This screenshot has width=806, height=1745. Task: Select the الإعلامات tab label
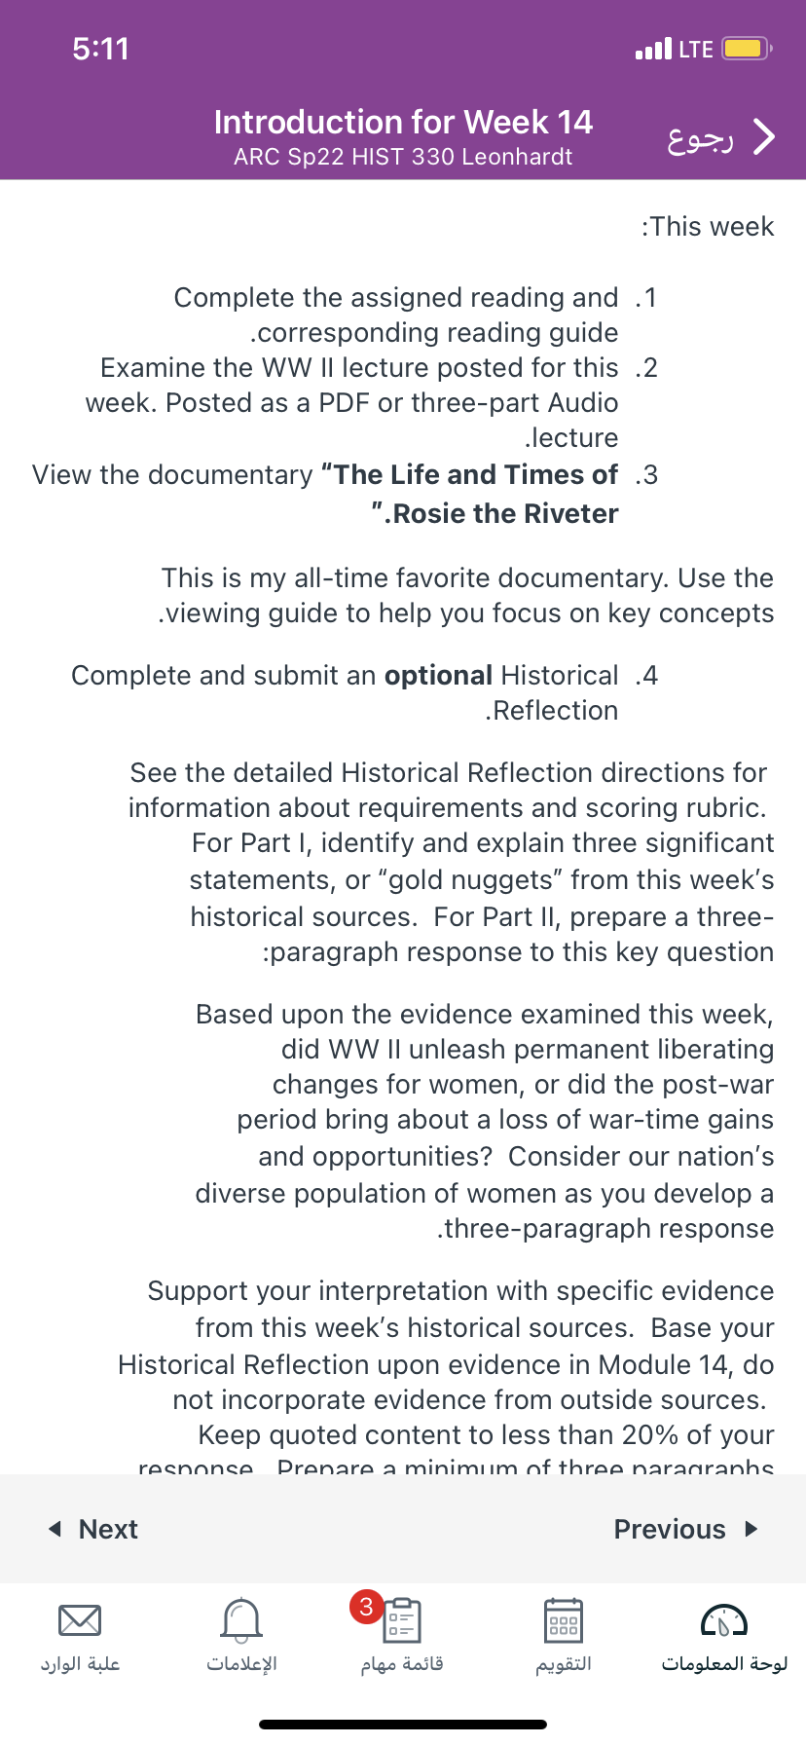coord(241,1663)
